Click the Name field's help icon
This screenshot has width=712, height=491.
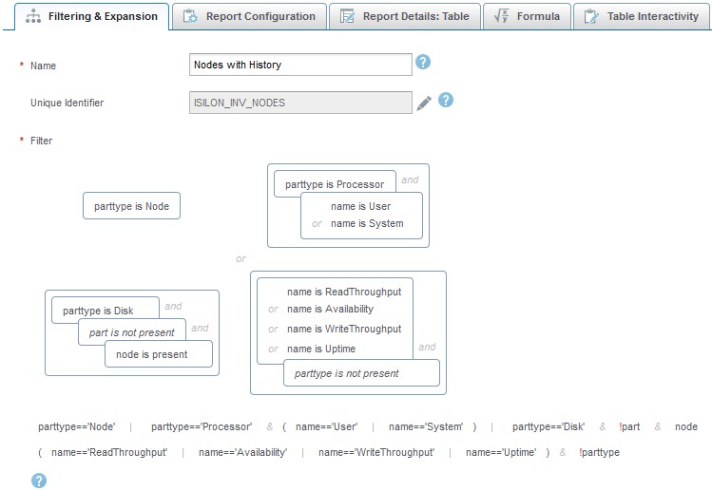[423, 62]
